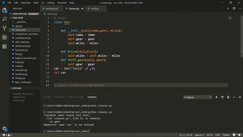
Task: Open the Help menu
Action: tap(71, 3)
